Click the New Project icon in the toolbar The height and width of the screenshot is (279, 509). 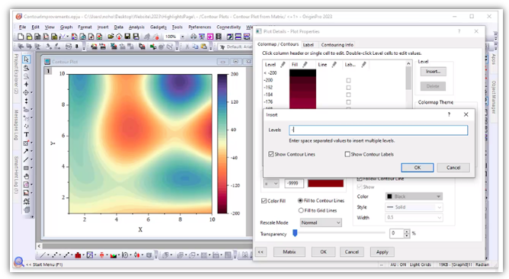[x=21, y=37]
